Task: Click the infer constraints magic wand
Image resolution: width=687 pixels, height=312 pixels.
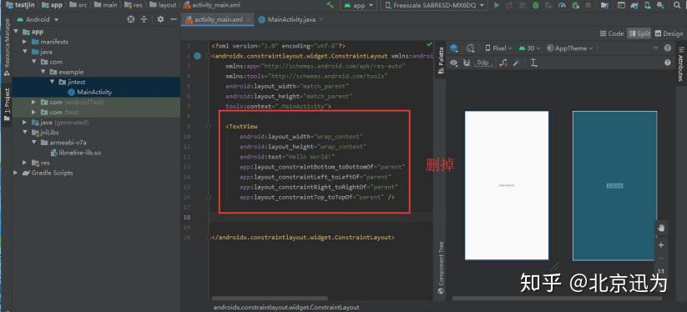Action: click(x=517, y=63)
